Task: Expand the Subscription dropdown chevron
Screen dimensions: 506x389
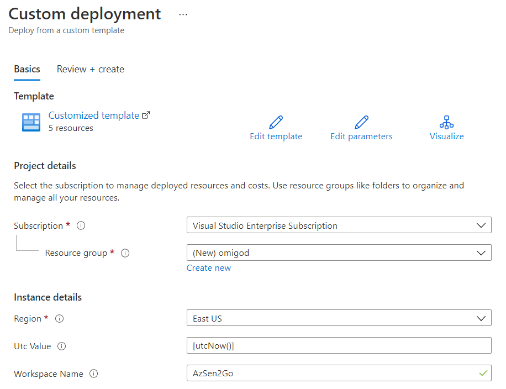Action: tap(481, 225)
